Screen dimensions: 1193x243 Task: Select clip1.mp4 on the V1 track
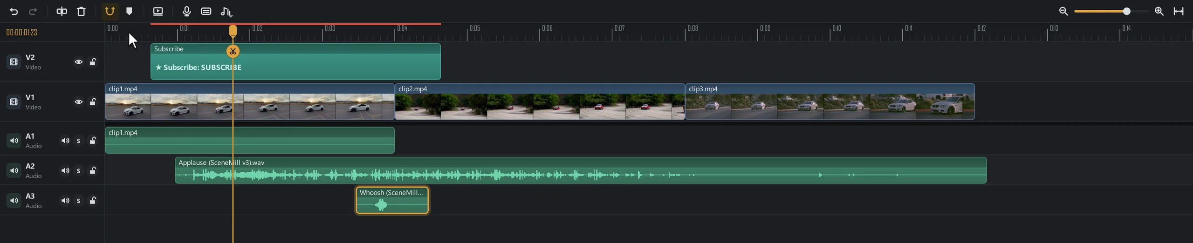pos(250,101)
